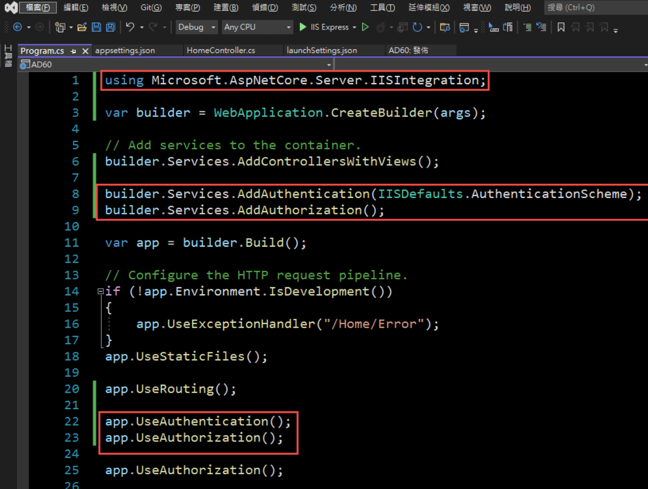
Task: Open the 說明(H) menu
Action: (518, 8)
